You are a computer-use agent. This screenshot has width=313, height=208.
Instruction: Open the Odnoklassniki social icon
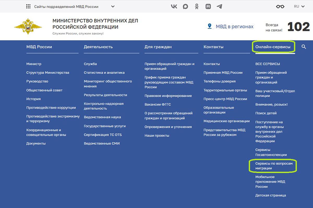click(x=197, y=6)
